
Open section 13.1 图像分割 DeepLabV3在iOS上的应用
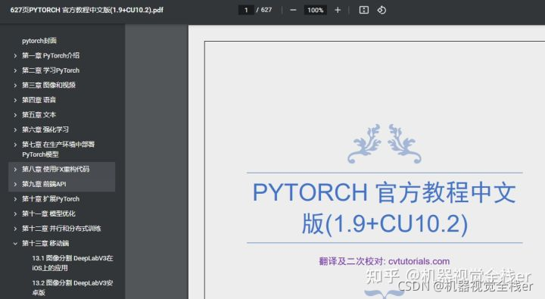(73, 263)
